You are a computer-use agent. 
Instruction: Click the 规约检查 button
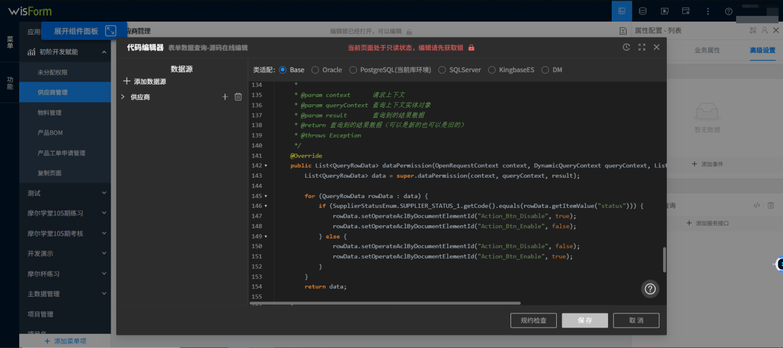point(533,321)
